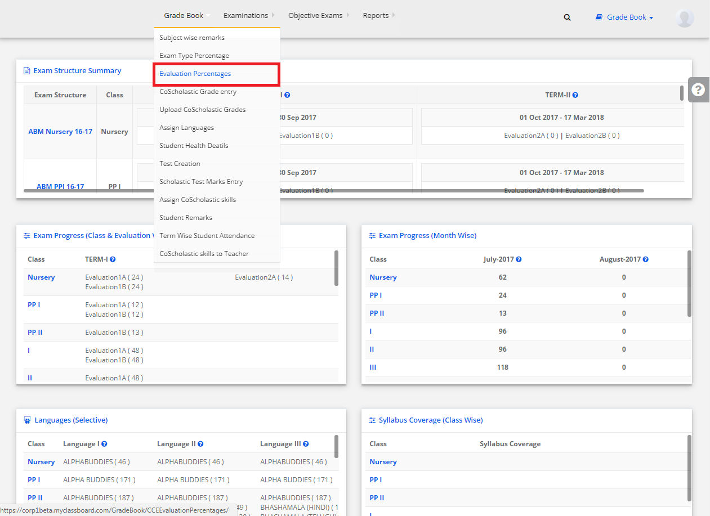The height and width of the screenshot is (516, 710).
Task: Click help icon beside Language III
Action: (x=306, y=444)
